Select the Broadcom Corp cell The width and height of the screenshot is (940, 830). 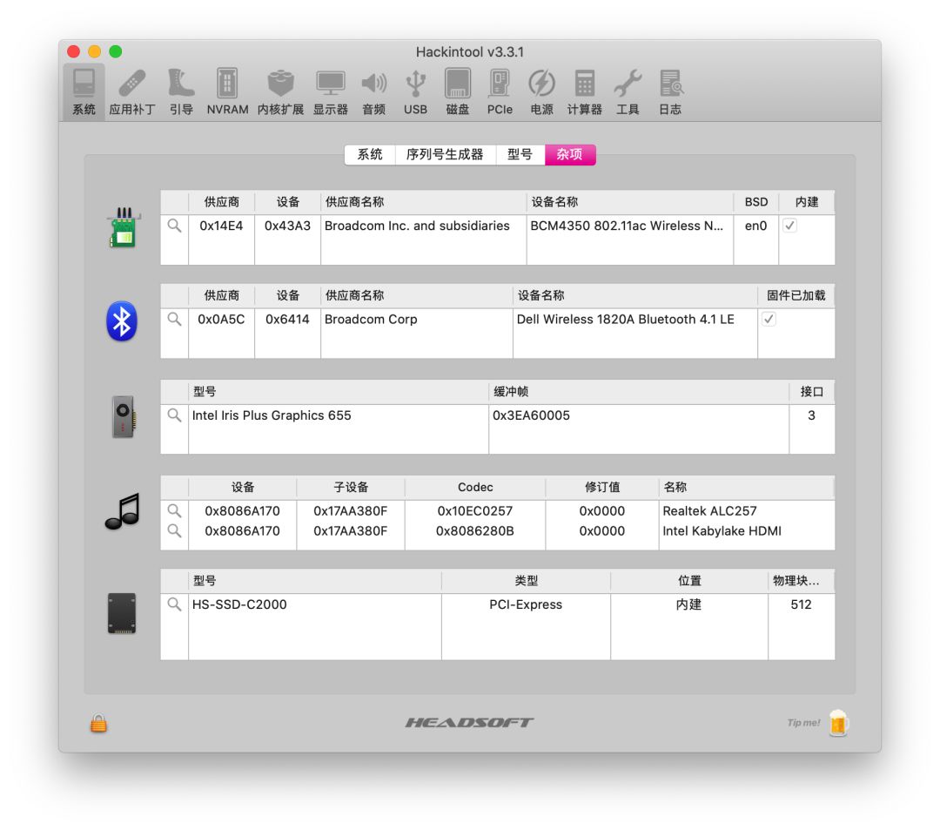[x=417, y=319]
